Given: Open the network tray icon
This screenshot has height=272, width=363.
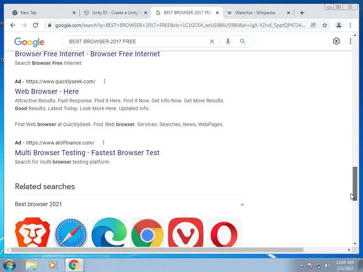Looking at the screenshot, I should [319, 265].
